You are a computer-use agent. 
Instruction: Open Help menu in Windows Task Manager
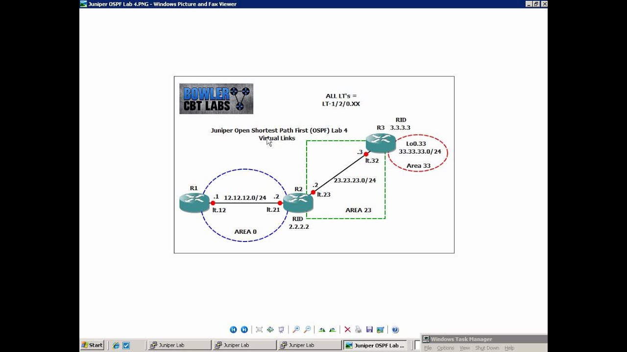click(509, 348)
